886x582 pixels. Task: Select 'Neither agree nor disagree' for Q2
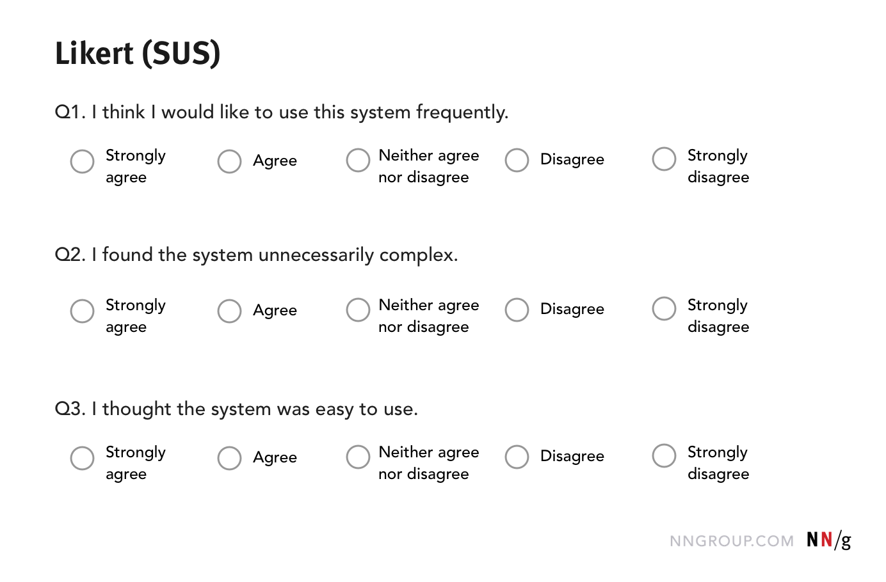pyautogui.click(x=358, y=310)
